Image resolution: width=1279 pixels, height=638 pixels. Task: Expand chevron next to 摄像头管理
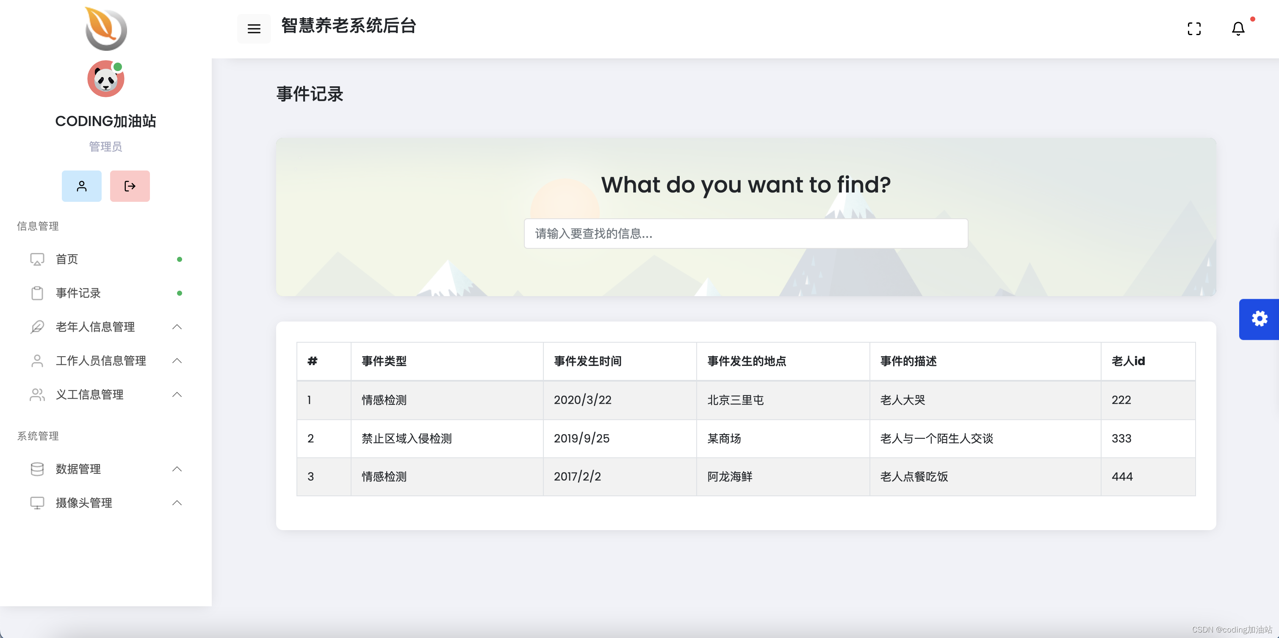click(x=177, y=503)
